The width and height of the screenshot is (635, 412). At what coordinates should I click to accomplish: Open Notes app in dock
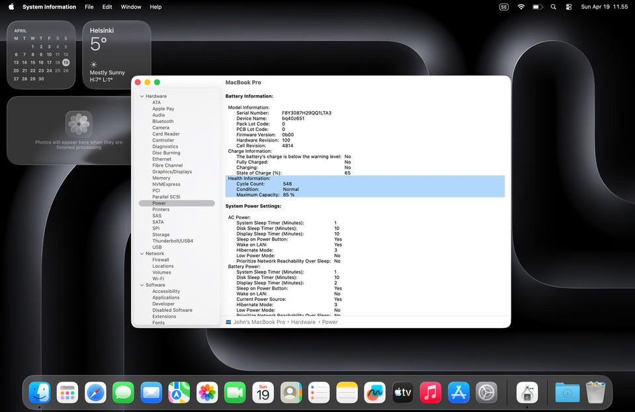tap(347, 392)
